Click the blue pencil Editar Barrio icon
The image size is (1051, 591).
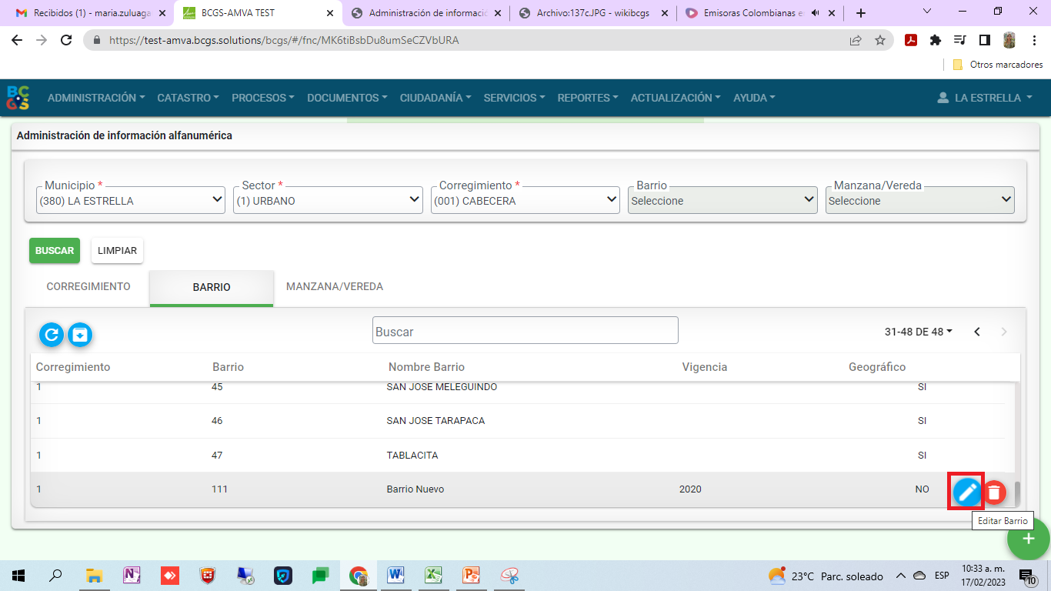[x=966, y=491]
